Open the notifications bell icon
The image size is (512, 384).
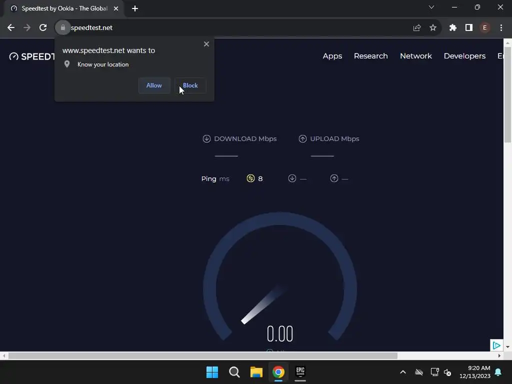pyautogui.click(x=498, y=372)
